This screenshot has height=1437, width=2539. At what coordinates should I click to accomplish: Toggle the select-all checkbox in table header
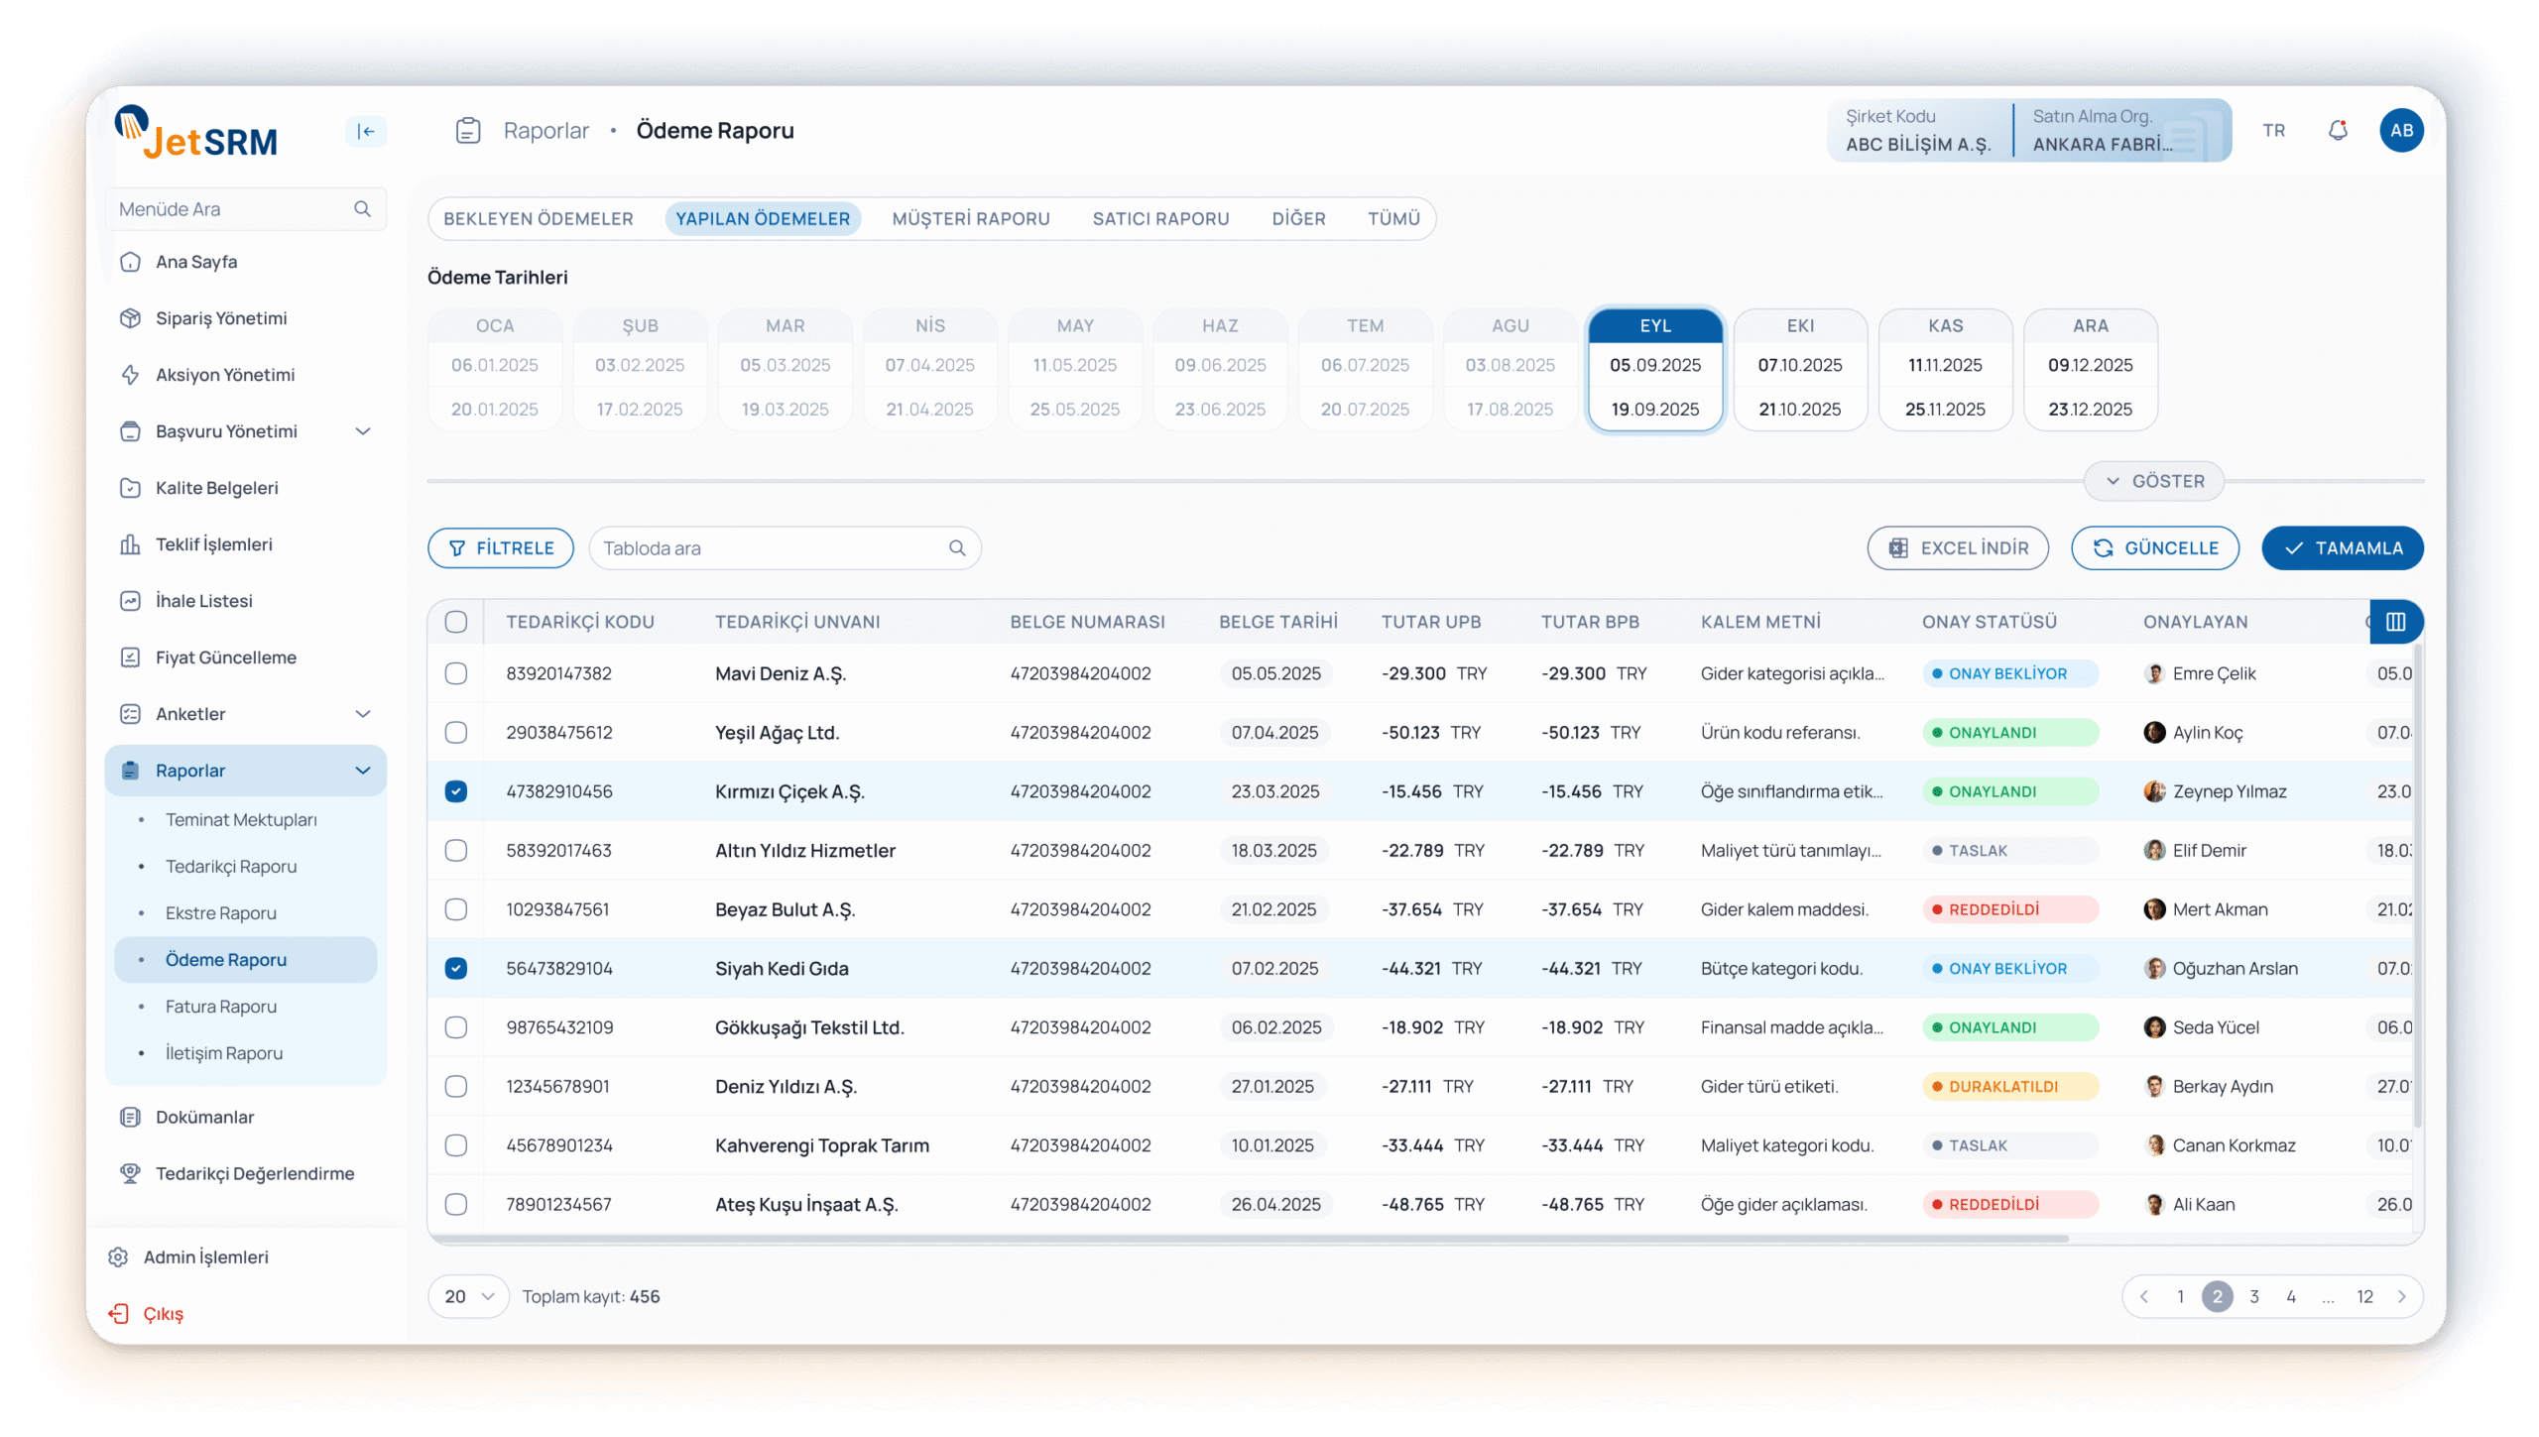click(456, 622)
